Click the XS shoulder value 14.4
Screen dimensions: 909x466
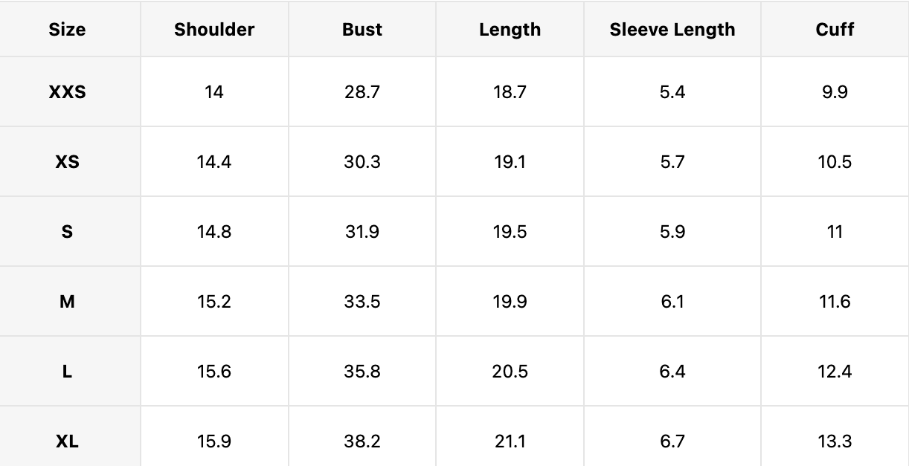pyautogui.click(x=214, y=162)
